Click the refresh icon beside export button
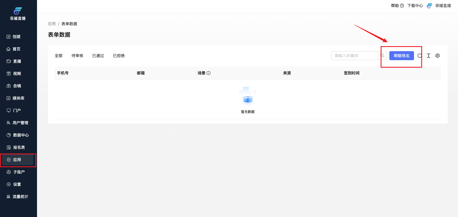Image resolution: width=458 pixels, height=217 pixels. (x=419, y=56)
